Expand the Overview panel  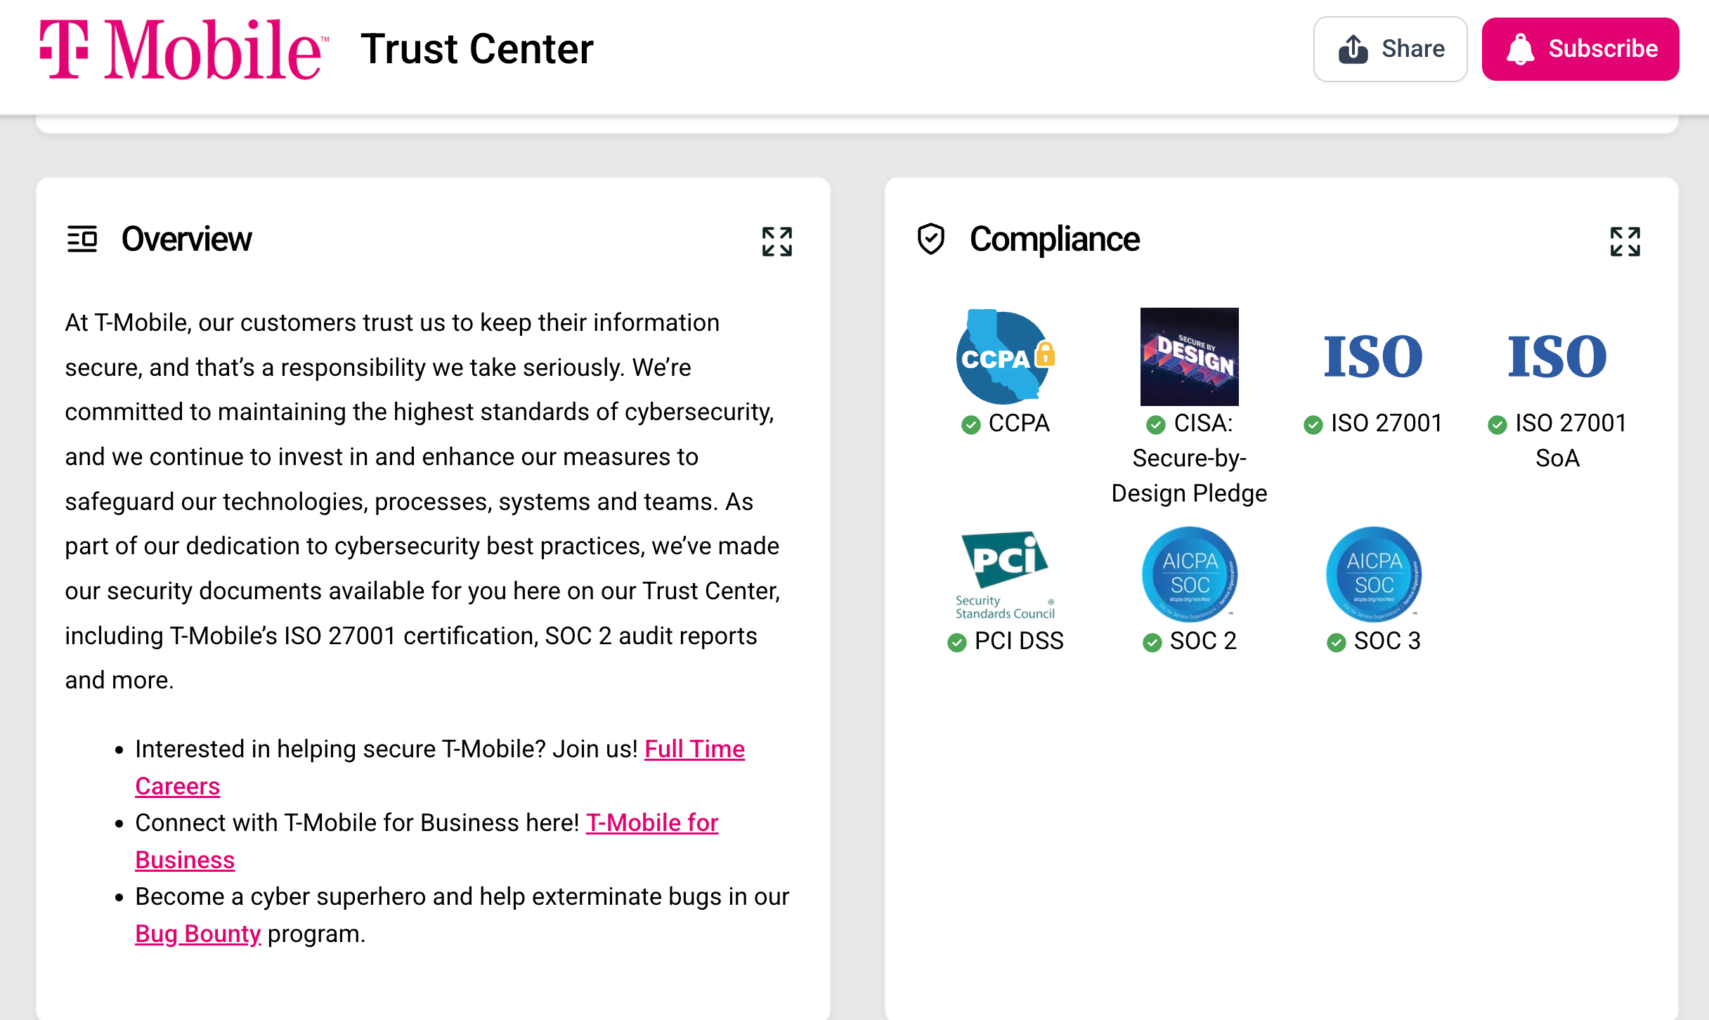776,241
